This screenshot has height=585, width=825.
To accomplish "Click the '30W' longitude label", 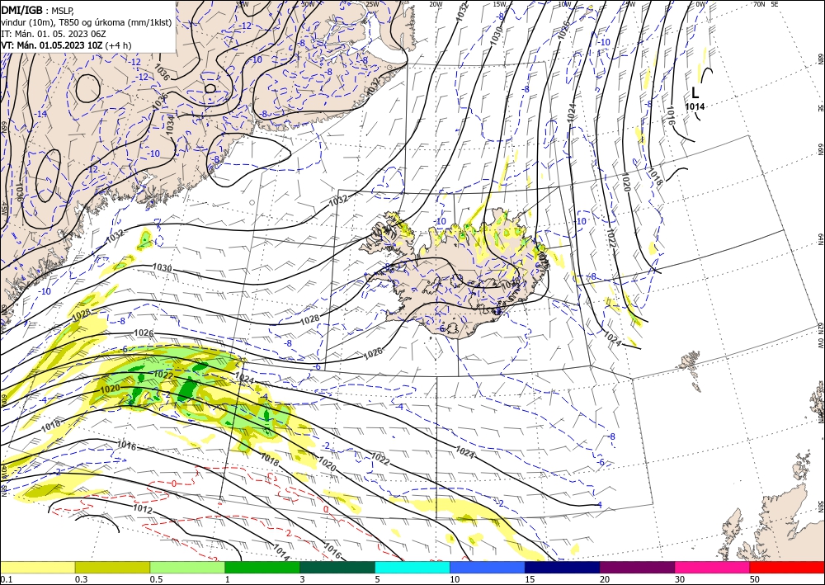I will tap(308, 3).
